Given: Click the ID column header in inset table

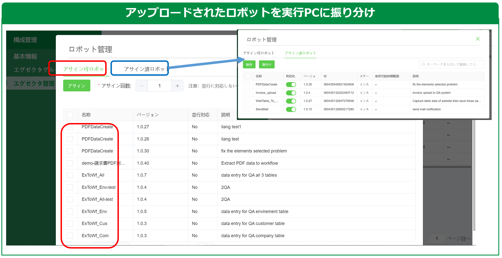Looking at the screenshot, I should pyautogui.click(x=325, y=76).
